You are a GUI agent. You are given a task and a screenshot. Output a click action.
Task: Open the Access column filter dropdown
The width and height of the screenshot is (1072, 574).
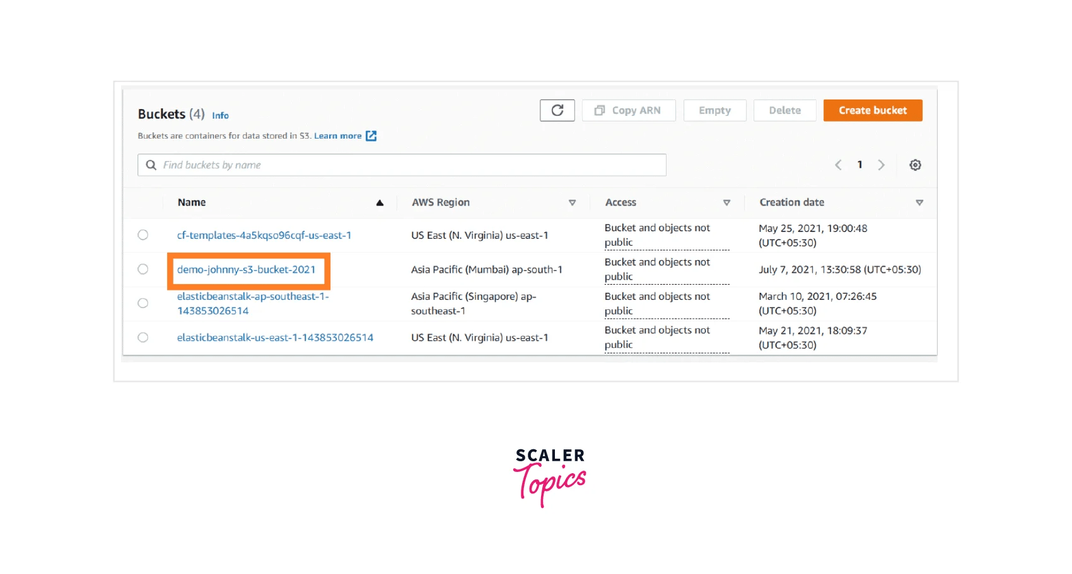click(727, 203)
